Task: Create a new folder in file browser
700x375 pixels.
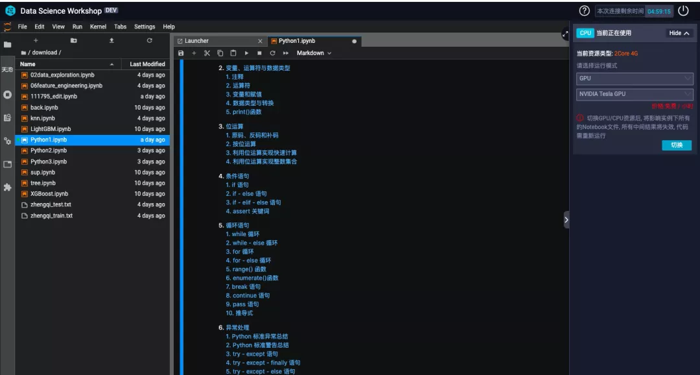Action: 74,41
